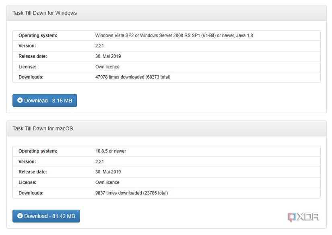Click License label in macOS table
332x235 pixels.
(x=27, y=183)
